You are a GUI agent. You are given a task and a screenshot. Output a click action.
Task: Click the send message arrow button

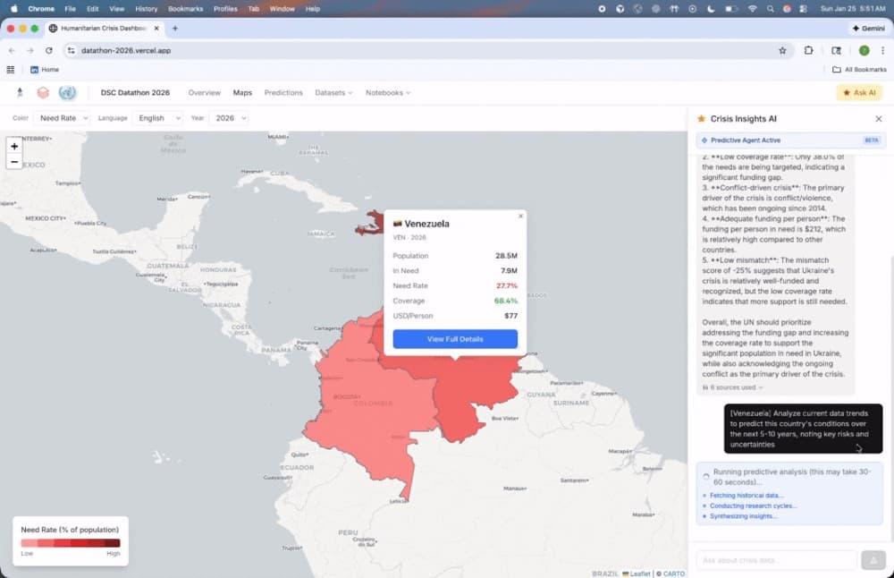coord(873,560)
